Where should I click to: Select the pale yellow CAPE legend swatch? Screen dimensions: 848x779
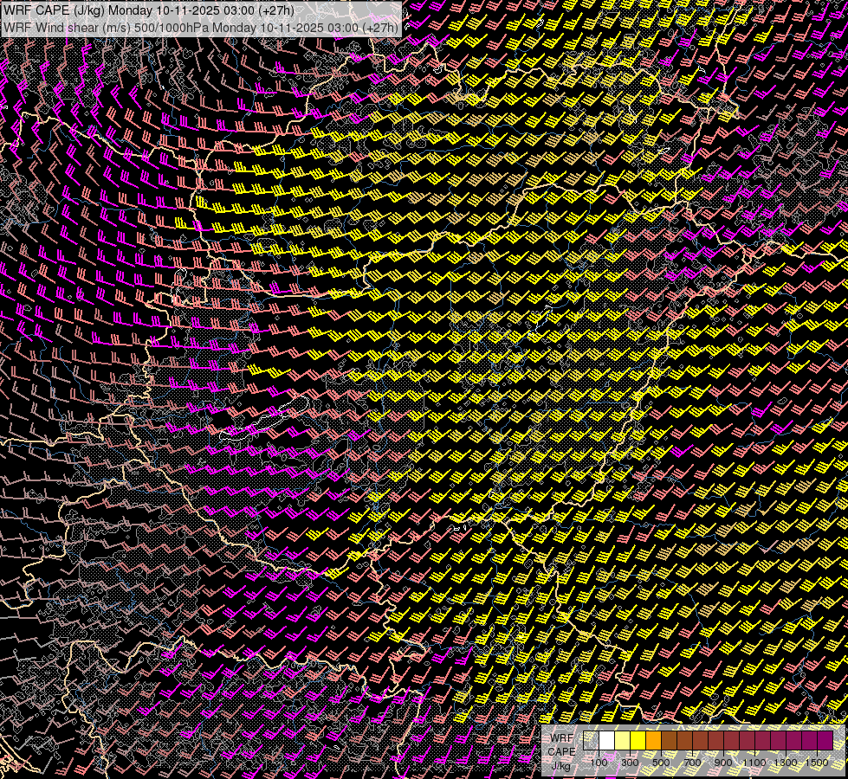pyautogui.click(x=623, y=740)
